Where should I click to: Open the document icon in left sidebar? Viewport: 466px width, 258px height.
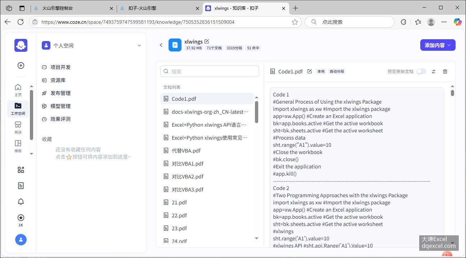point(21,186)
